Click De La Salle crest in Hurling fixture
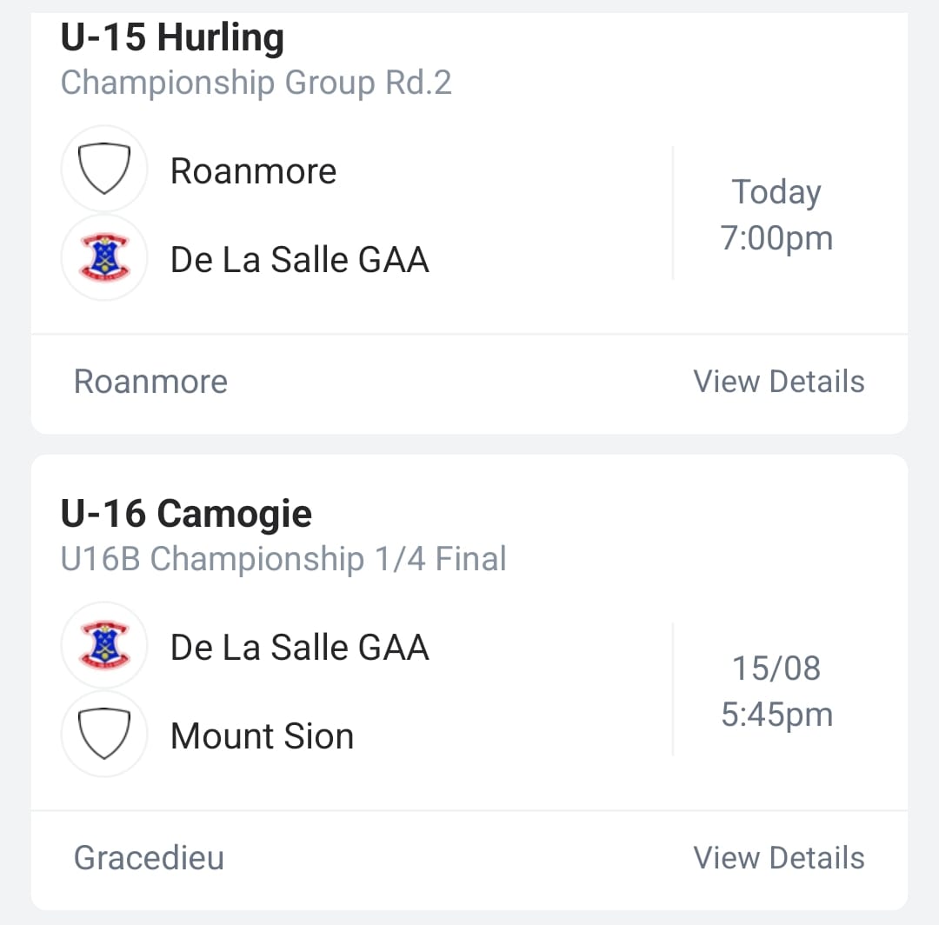The image size is (939, 925). [x=104, y=257]
